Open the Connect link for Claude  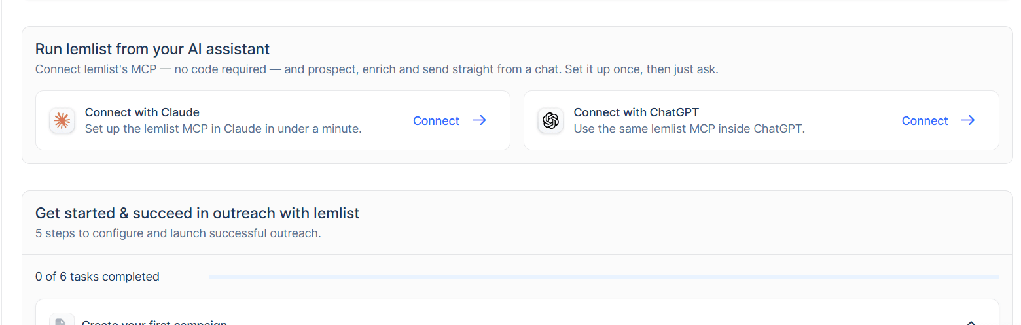[436, 121]
